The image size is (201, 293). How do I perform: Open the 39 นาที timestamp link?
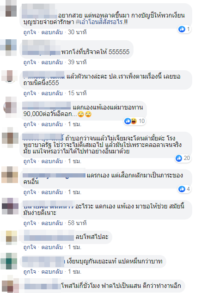tap(77, 62)
